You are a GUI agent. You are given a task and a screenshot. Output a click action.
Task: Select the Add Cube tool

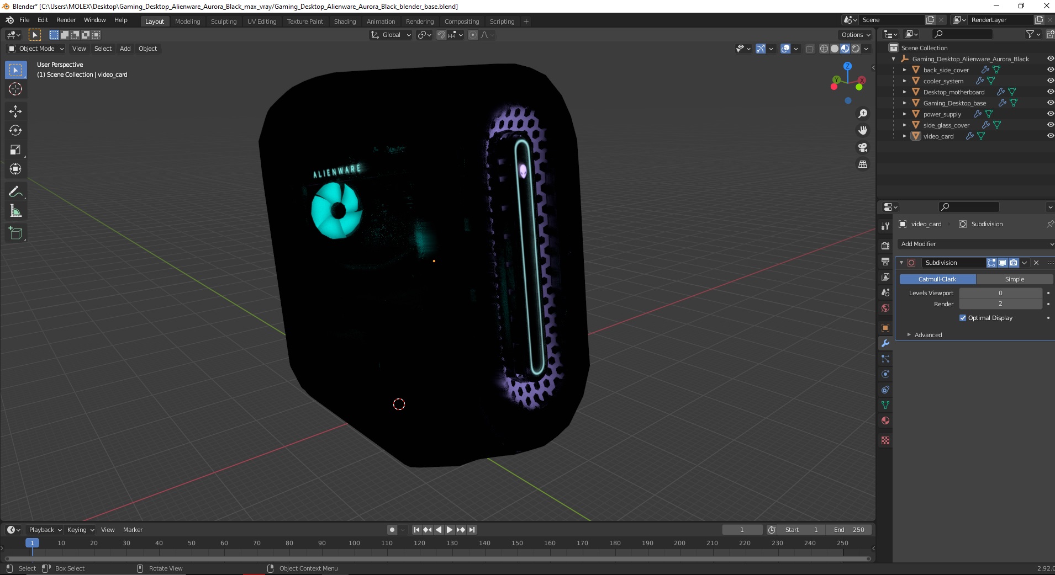[15, 233]
